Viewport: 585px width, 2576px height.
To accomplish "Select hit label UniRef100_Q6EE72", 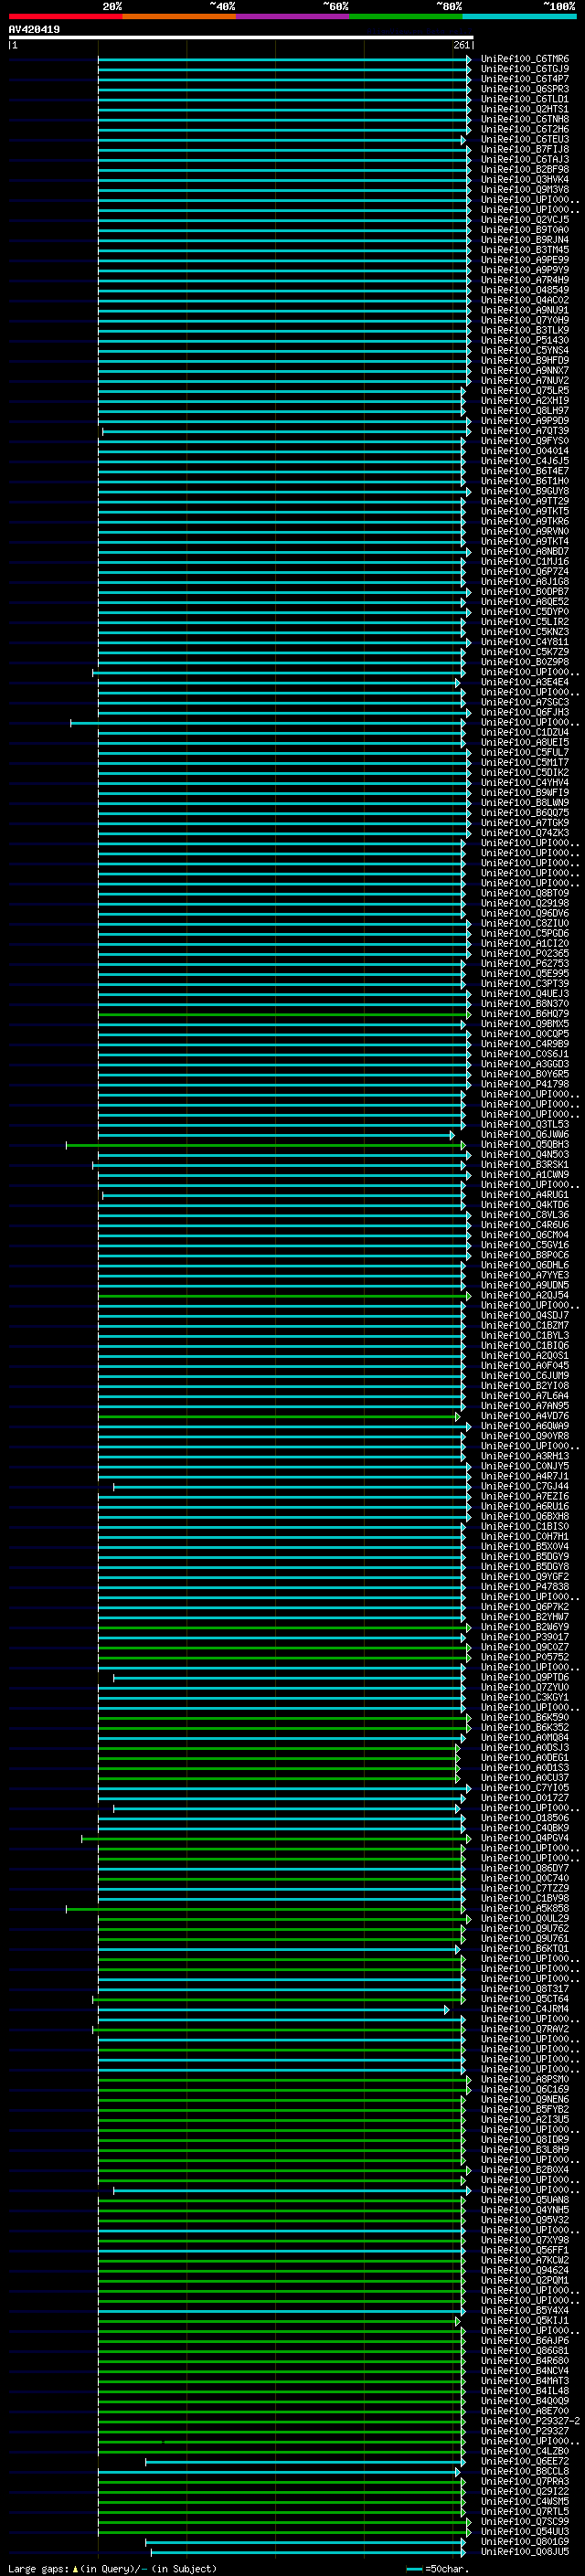I will (525, 2461).
